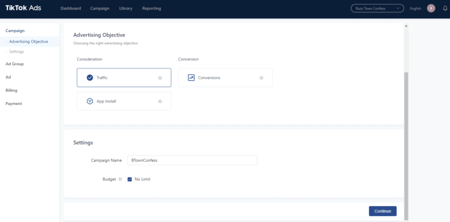This screenshot has height=222, width=450.
Task: Click the Traffic checkmark icon
Action: coord(90,78)
